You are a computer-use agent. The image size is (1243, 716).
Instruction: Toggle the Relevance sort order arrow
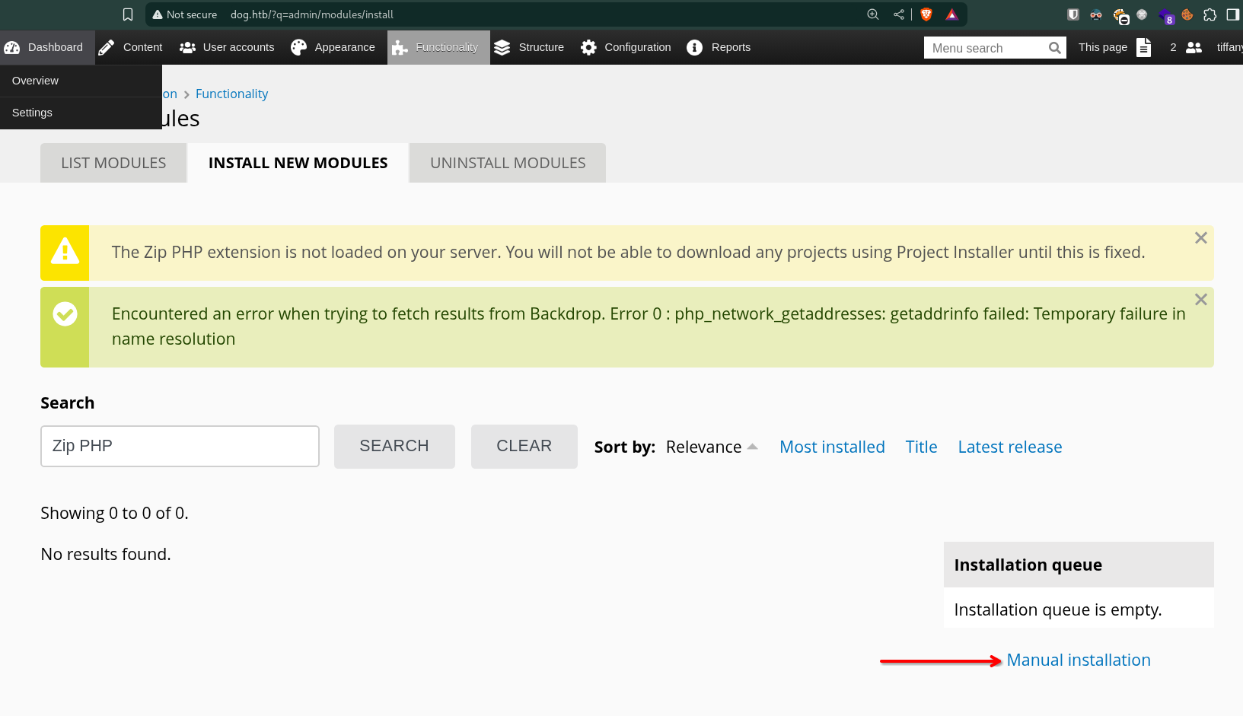(753, 447)
